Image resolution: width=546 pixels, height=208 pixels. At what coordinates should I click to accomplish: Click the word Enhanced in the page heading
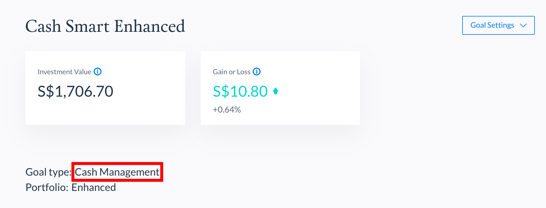point(150,26)
